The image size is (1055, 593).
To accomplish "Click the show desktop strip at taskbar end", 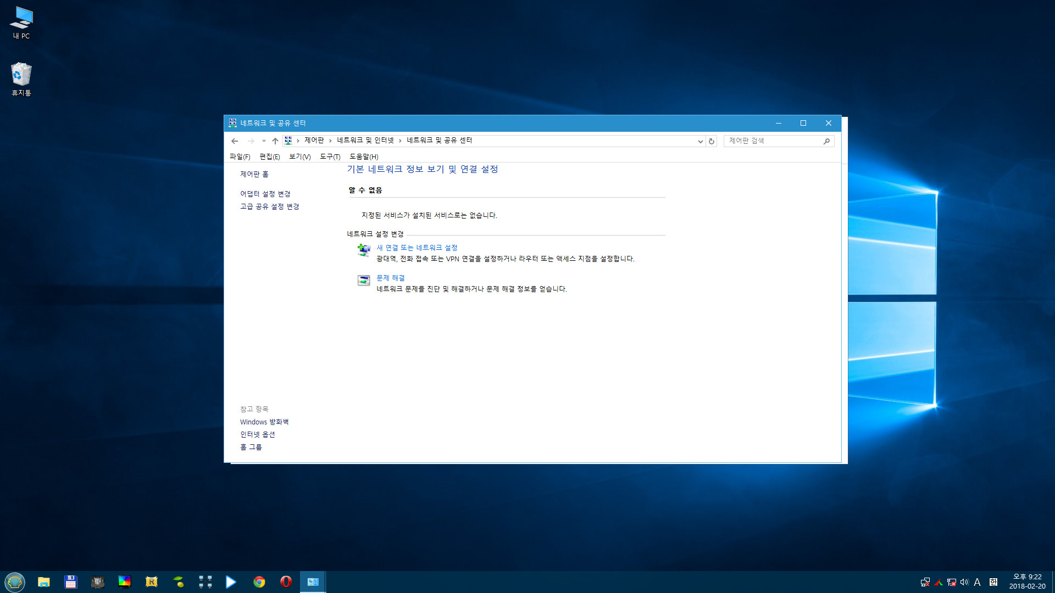I will [1053, 582].
